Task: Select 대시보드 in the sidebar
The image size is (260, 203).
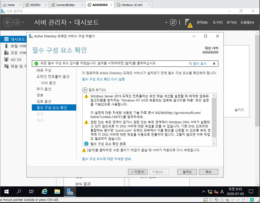Action: coord(13,39)
